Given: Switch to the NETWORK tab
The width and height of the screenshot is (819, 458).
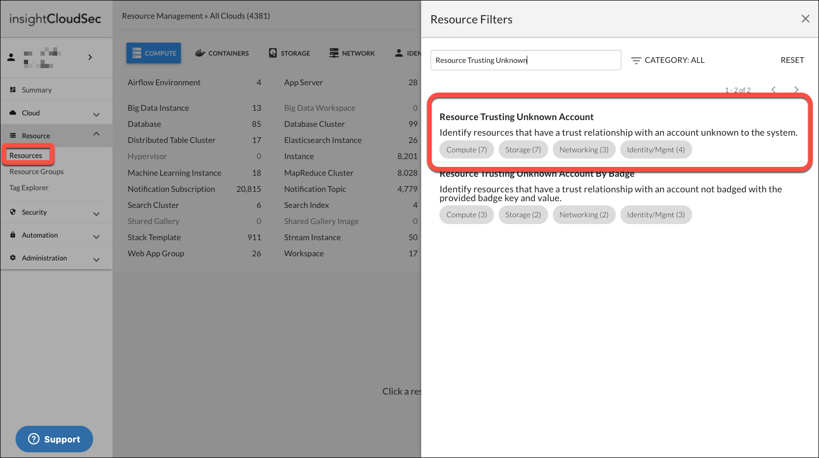Looking at the screenshot, I should (x=352, y=53).
